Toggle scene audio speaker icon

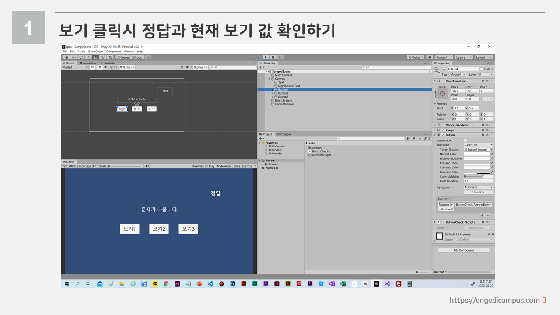point(105,67)
